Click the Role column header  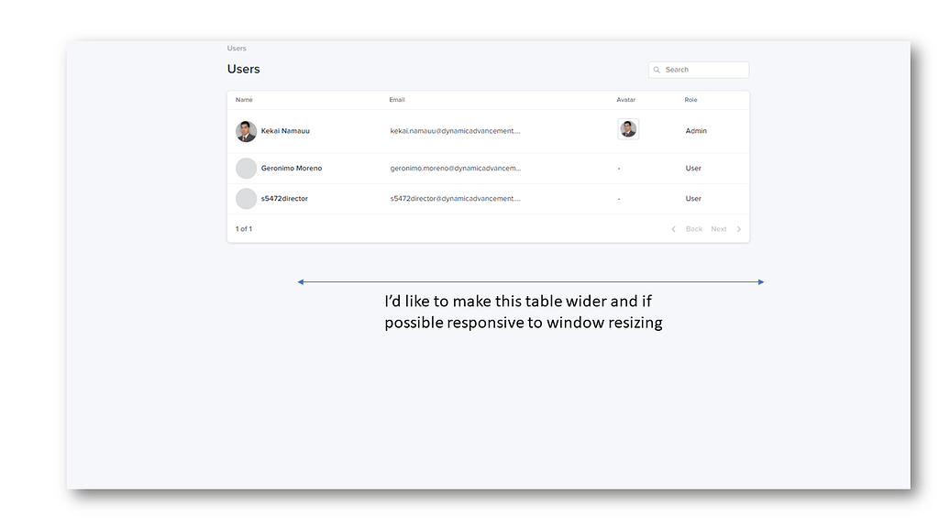690,99
